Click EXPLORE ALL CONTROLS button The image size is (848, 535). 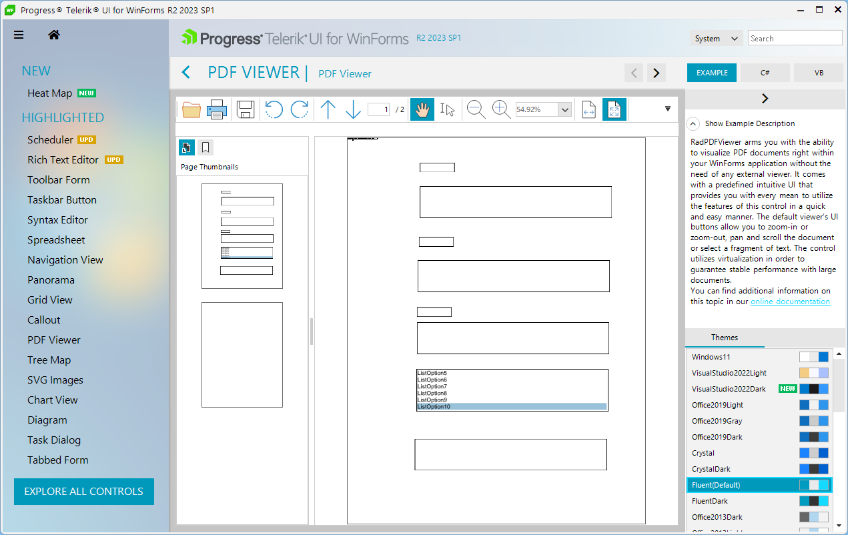coord(84,492)
